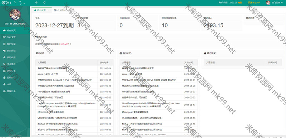The width and height of the screenshot is (286, 138).
Task: Open 我的评论 via its chat-bubble icon
Action: (4, 51)
